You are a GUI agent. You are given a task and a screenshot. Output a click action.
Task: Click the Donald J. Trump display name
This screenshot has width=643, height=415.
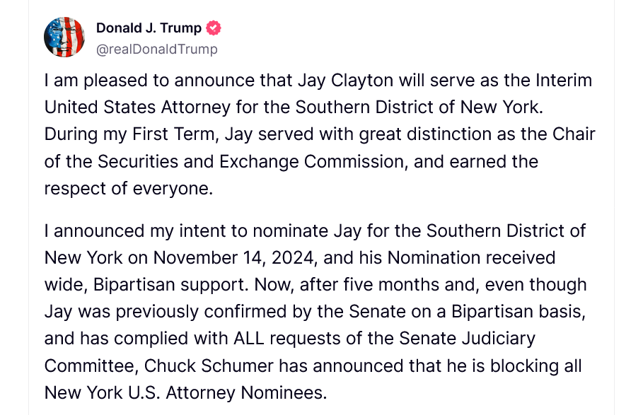(149, 28)
